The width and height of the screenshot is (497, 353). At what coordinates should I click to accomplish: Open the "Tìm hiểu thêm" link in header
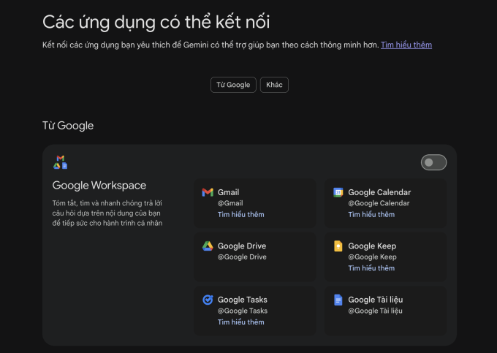(406, 45)
